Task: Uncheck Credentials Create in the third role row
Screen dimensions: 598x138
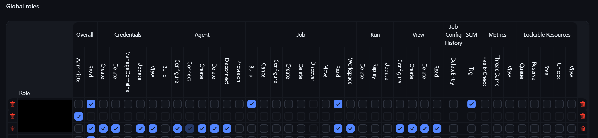Action: [x=103, y=128]
